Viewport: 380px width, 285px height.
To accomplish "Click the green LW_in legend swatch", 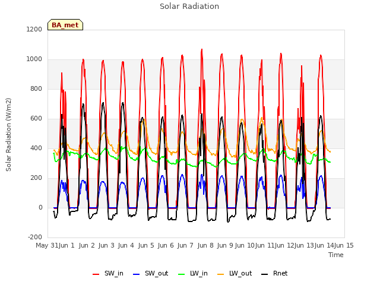I will click(182, 274).
